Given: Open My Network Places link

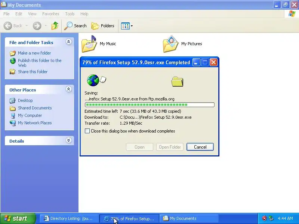Looking at the screenshot, I should pos(35,123).
